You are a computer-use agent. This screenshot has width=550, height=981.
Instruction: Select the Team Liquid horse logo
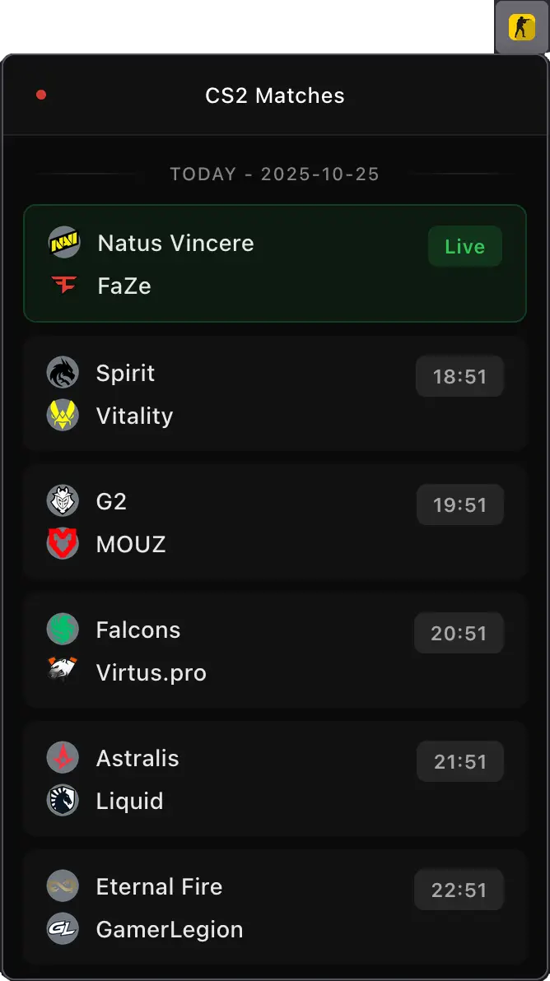pos(63,801)
